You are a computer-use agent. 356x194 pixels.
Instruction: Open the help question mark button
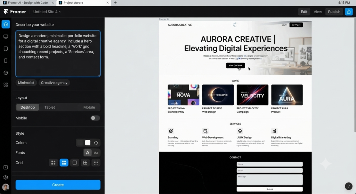click(348, 186)
